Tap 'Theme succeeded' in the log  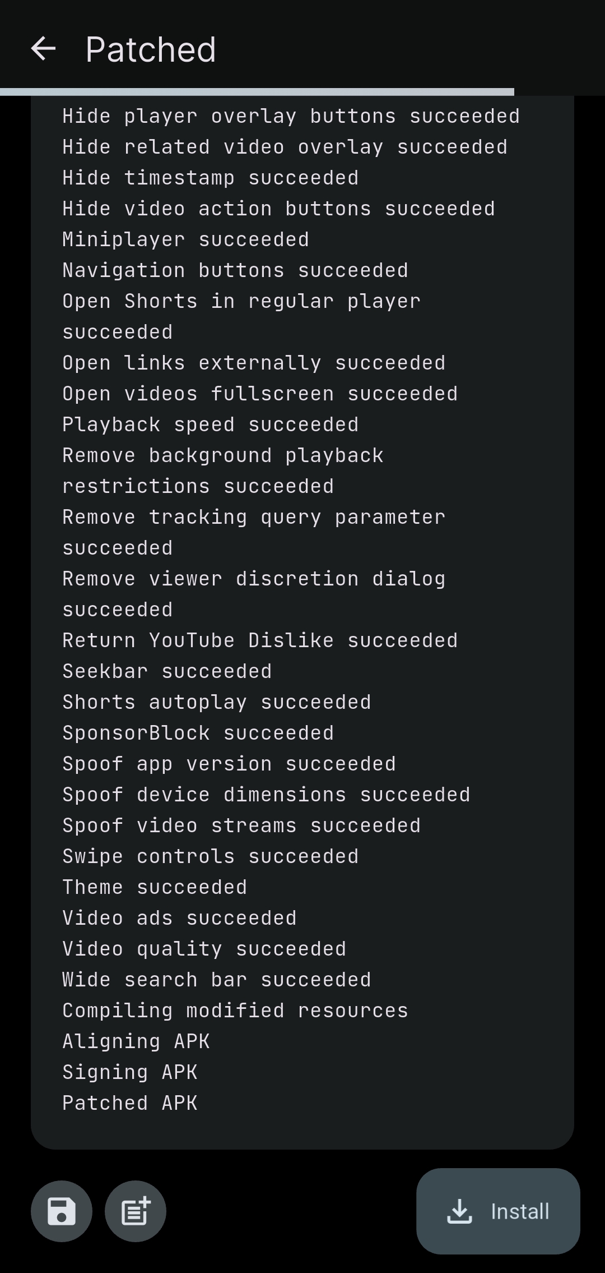pyautogui.click(x=155, y=887)
